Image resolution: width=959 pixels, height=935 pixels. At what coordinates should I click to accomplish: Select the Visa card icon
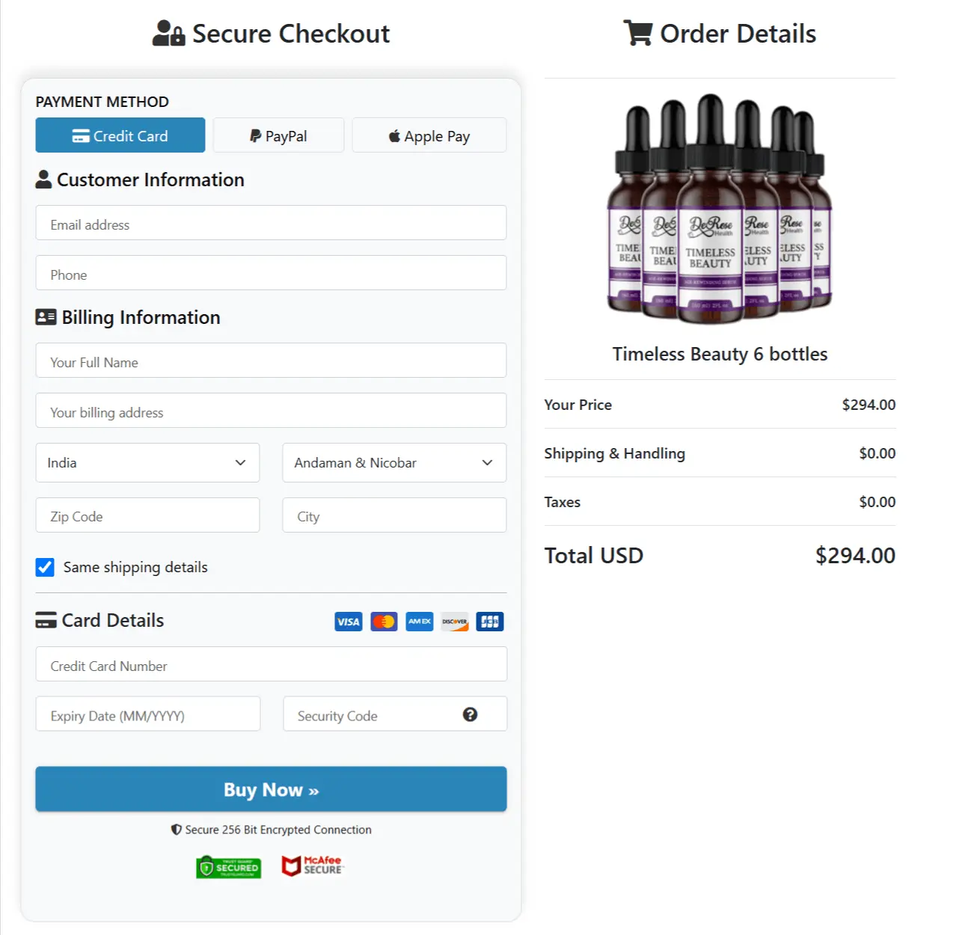348,621
